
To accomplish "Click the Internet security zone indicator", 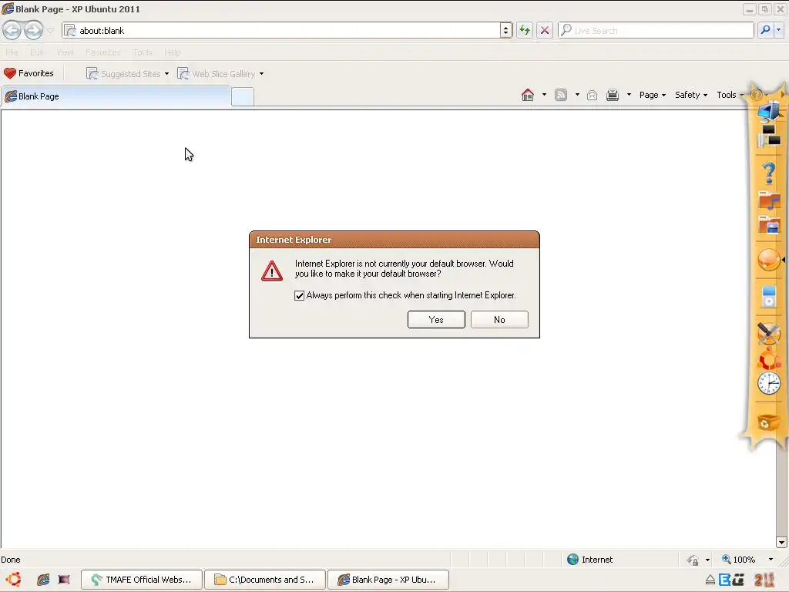I will (x=589, y=560).
